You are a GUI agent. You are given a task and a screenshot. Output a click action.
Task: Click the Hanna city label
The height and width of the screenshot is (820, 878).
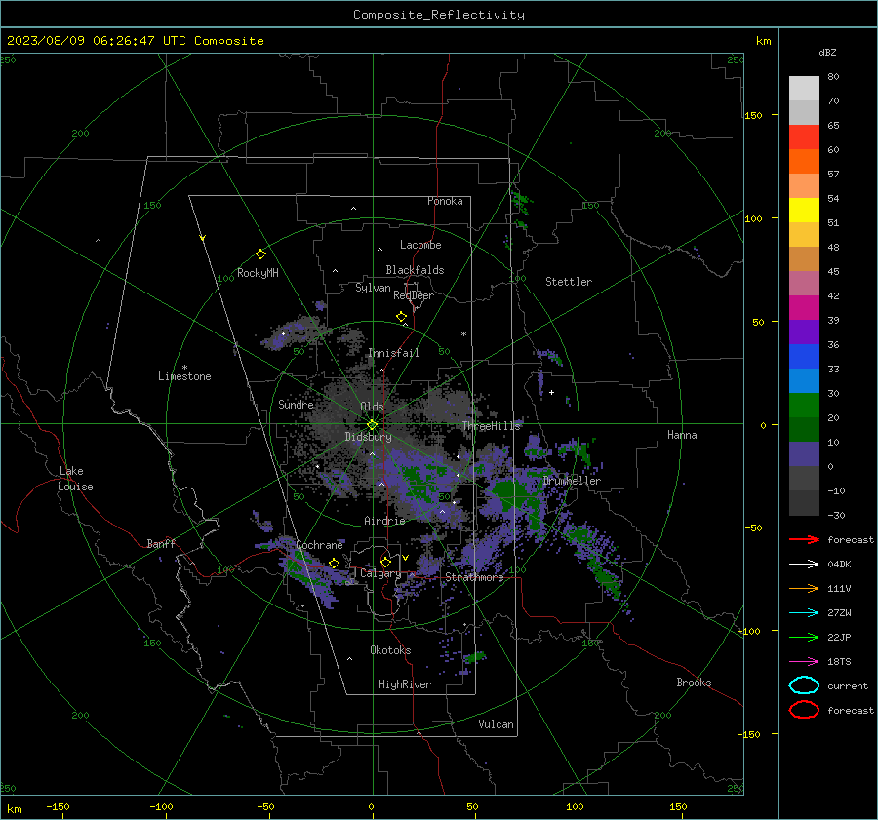click(682, 435)
